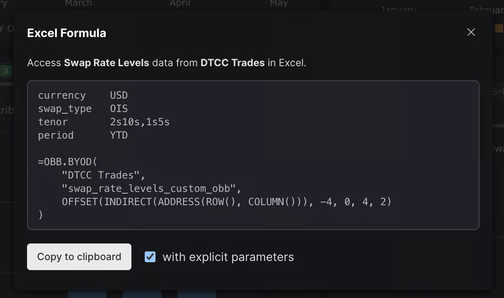Screen dimensions: 504x298
Task: Click the Excel Formula dialog title
Action: (67, 33)
